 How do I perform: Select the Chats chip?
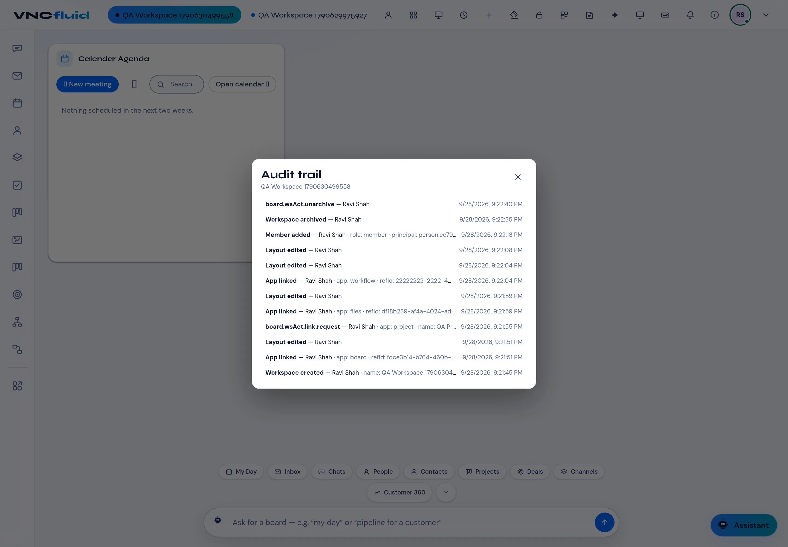332,472
